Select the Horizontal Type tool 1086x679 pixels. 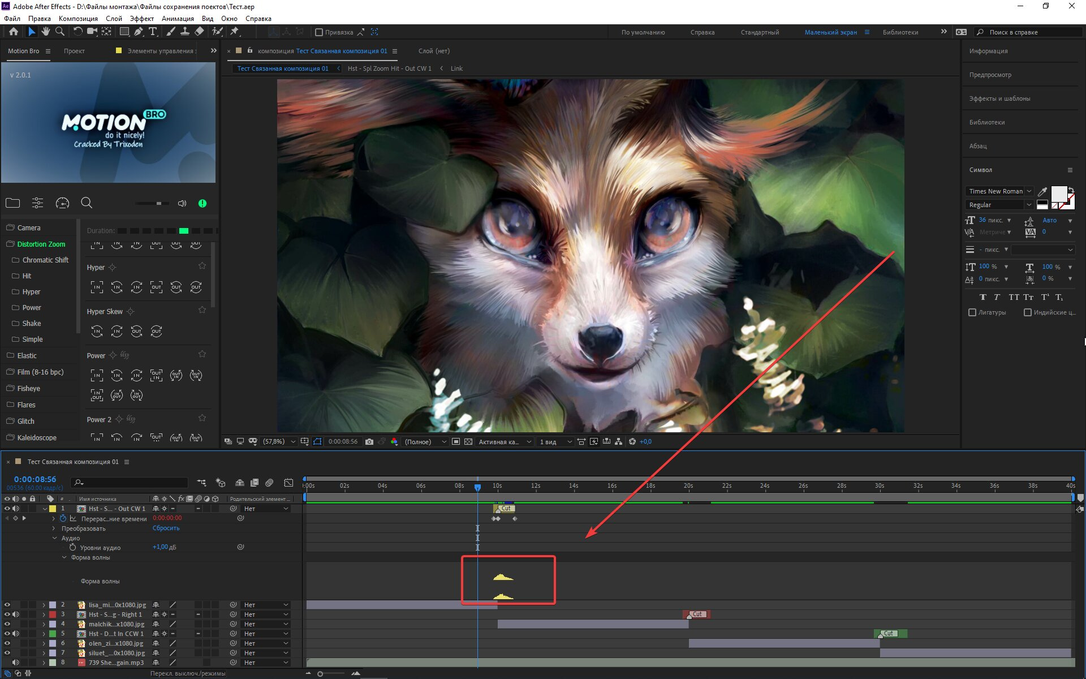coord(153,32)
